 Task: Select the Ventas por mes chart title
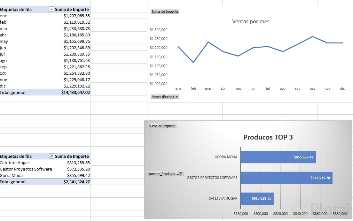pyautogui.click(x=251, y=22)
